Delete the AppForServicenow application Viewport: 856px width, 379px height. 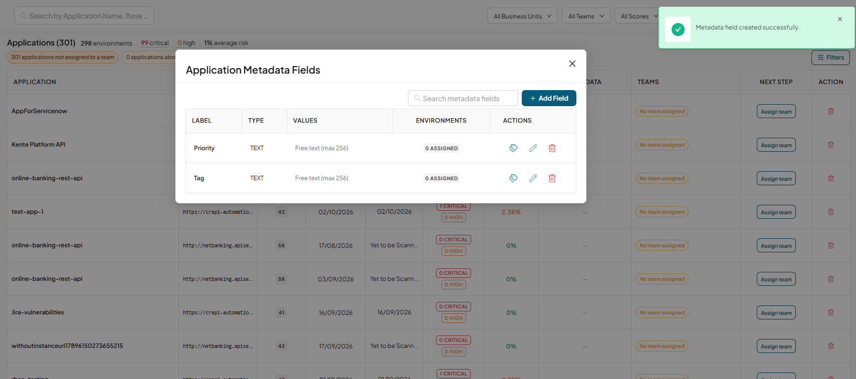(x=831, y=111)
